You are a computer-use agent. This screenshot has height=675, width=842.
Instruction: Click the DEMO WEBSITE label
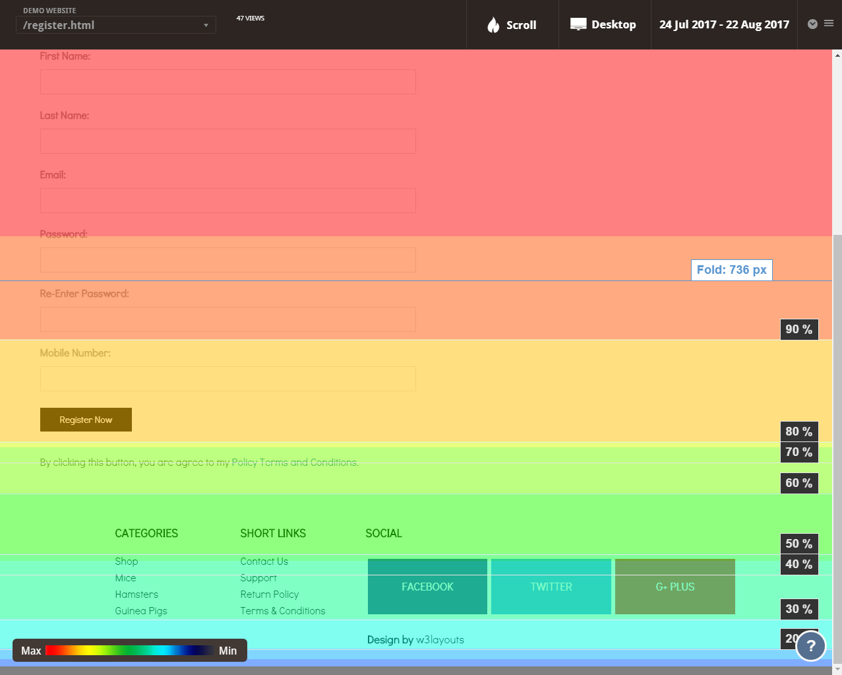tap(49, 11)
